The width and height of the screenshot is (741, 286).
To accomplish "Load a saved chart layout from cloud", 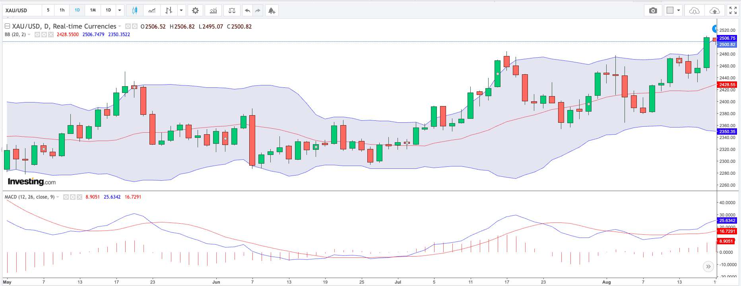I will tap(694, 10).
